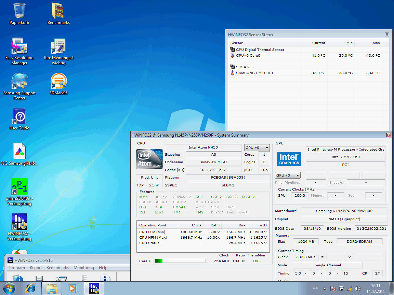This screenshot has height=295, width=394.
Task: Open the User Guide desktop icon
Action: (x=19, y=119)
